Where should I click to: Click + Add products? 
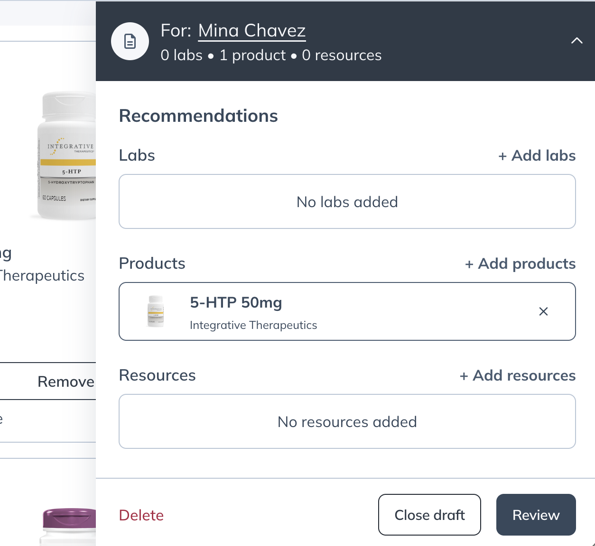520,264
